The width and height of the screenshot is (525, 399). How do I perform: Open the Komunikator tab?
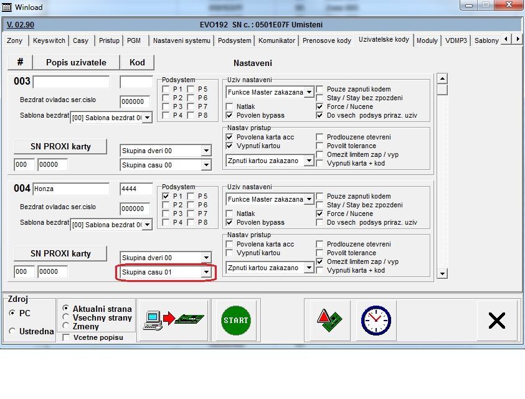(277, 40)
